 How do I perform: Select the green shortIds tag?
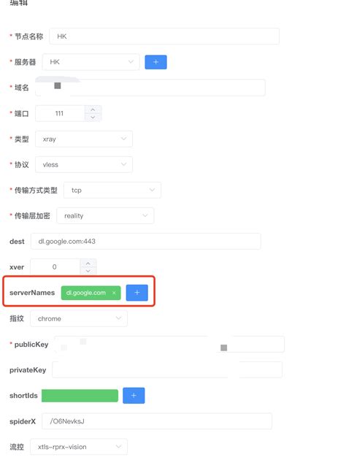pos(80,396)
